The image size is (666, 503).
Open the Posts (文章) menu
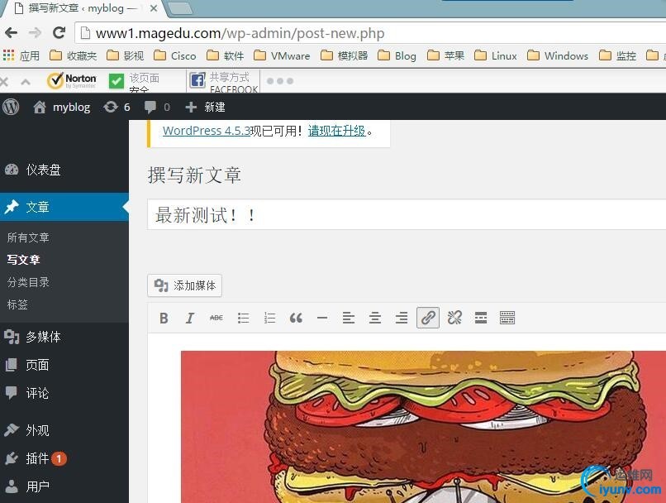[64, 207]
